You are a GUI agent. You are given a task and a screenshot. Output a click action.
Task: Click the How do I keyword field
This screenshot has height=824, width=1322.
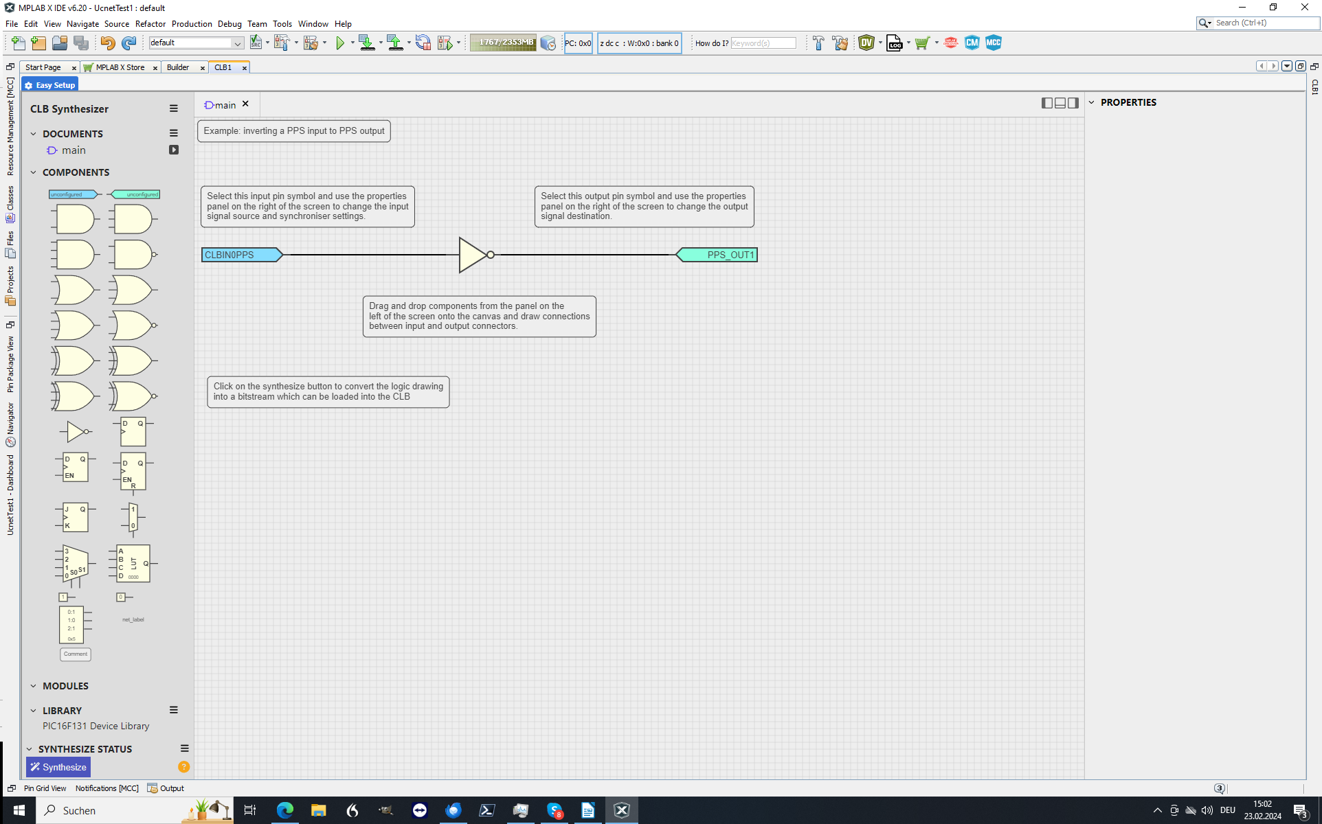pos(763,43)
